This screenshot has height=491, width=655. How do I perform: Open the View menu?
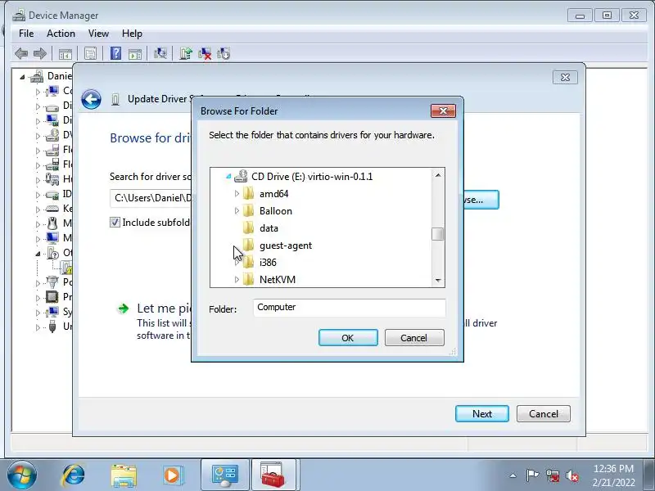[x=98, y=34]
